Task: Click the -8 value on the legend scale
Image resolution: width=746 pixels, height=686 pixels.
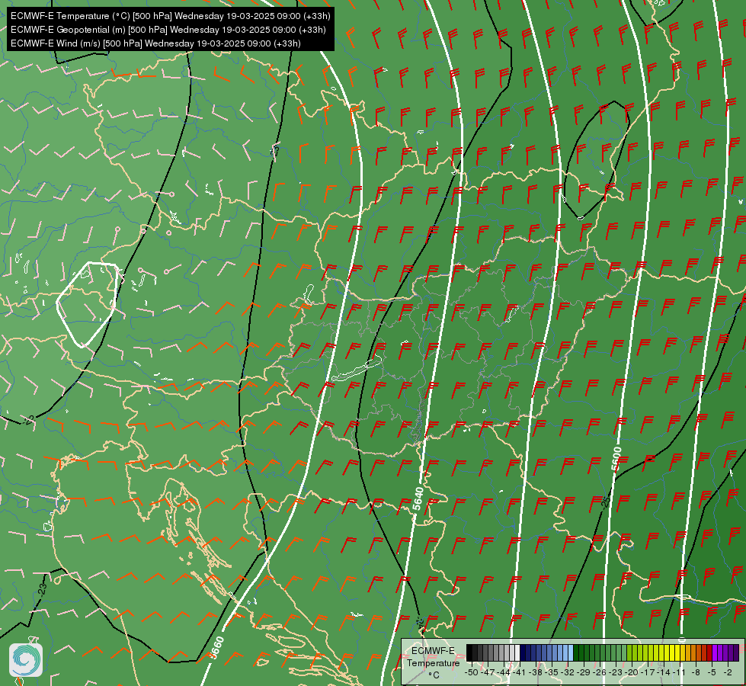Action: click(696, 672)
